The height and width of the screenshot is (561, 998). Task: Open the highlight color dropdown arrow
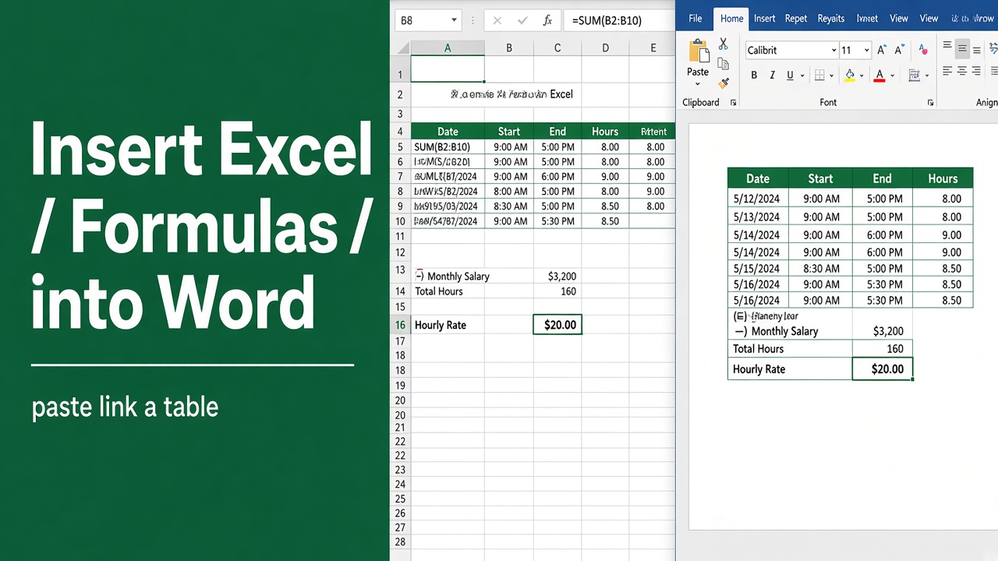pyautogui.click(x=862, y=76)
